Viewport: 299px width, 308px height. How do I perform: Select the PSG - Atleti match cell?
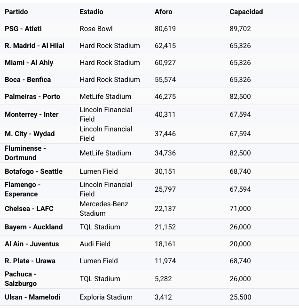click(x=23, y=29)
